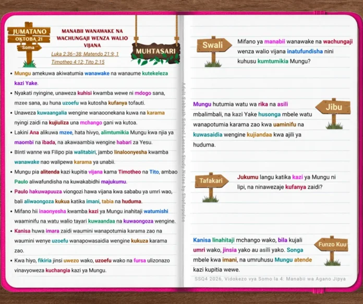Click the red word alitenda

pyautogui.click(x=50, y=172)
